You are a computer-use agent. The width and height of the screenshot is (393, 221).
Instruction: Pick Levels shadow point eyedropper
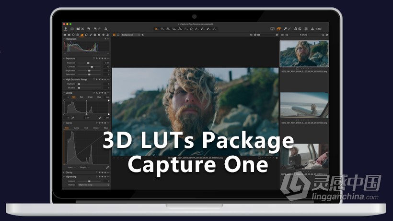[72, 118]
